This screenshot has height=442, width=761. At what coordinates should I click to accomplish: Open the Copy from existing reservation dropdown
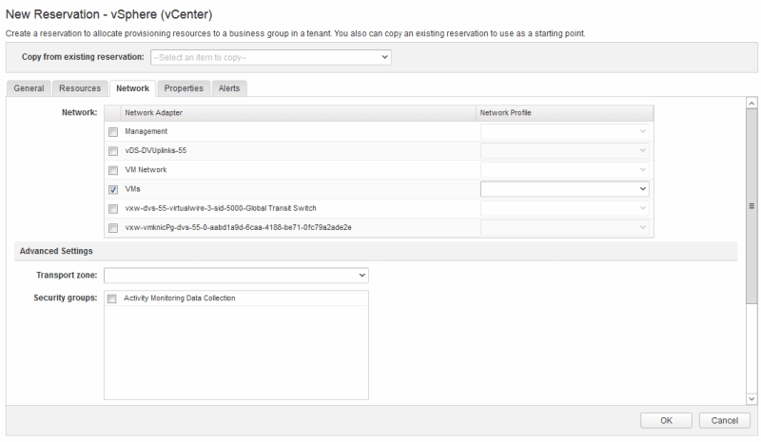click(x=270, y=57)
